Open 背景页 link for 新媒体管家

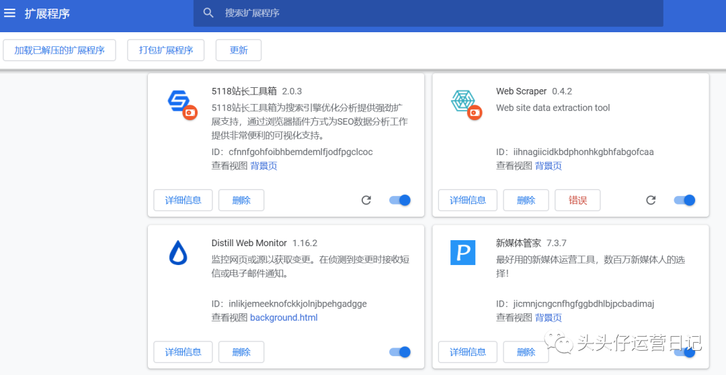[x=549, y=318]
